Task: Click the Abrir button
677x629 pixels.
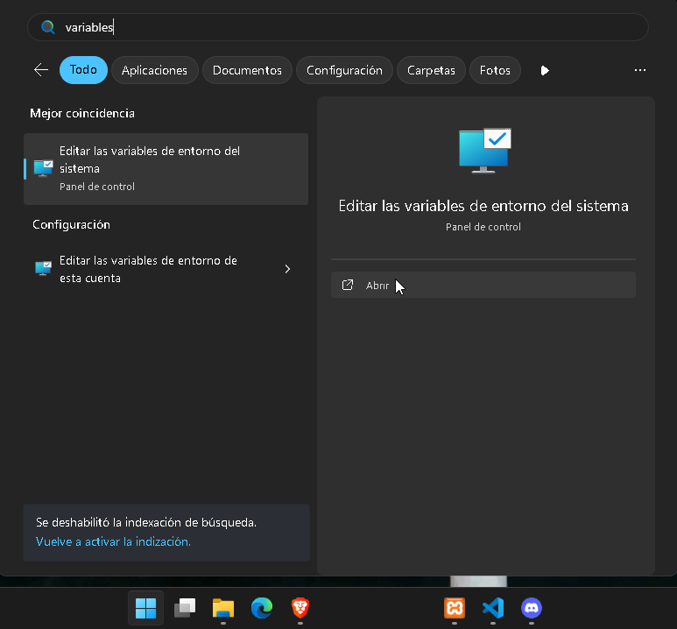Action: [x=483, y=285]
